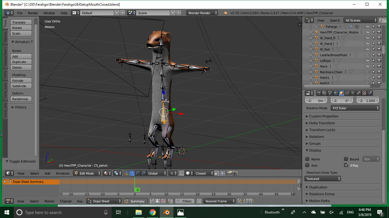389x218 pixels.
Task: Toggle the only-selected arrow icon in Dope Sheet
Action: tap(152, 201)
